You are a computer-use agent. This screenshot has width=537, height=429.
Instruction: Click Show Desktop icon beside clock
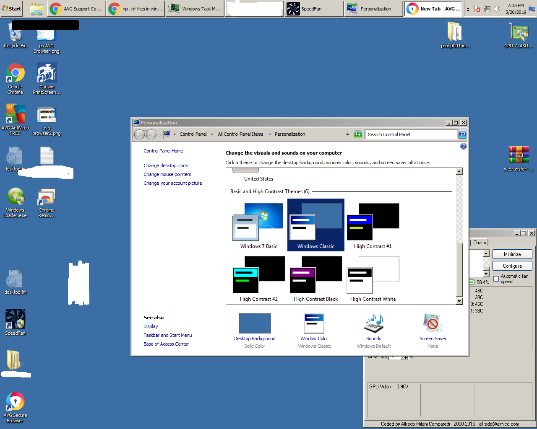coord(532,9)
